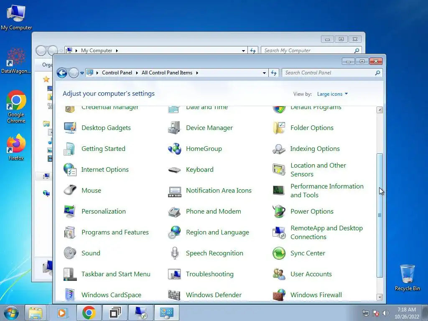Viewport: 428px width, 321px height.
Task: Click the Control Panel vertical scrollbar thumb
Action: [x=380, y=215]
